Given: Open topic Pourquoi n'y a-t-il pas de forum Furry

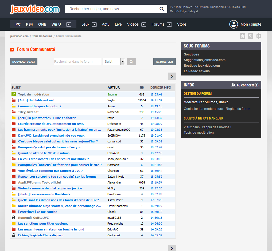Looking at the screenshot, I should pos(49,147).
